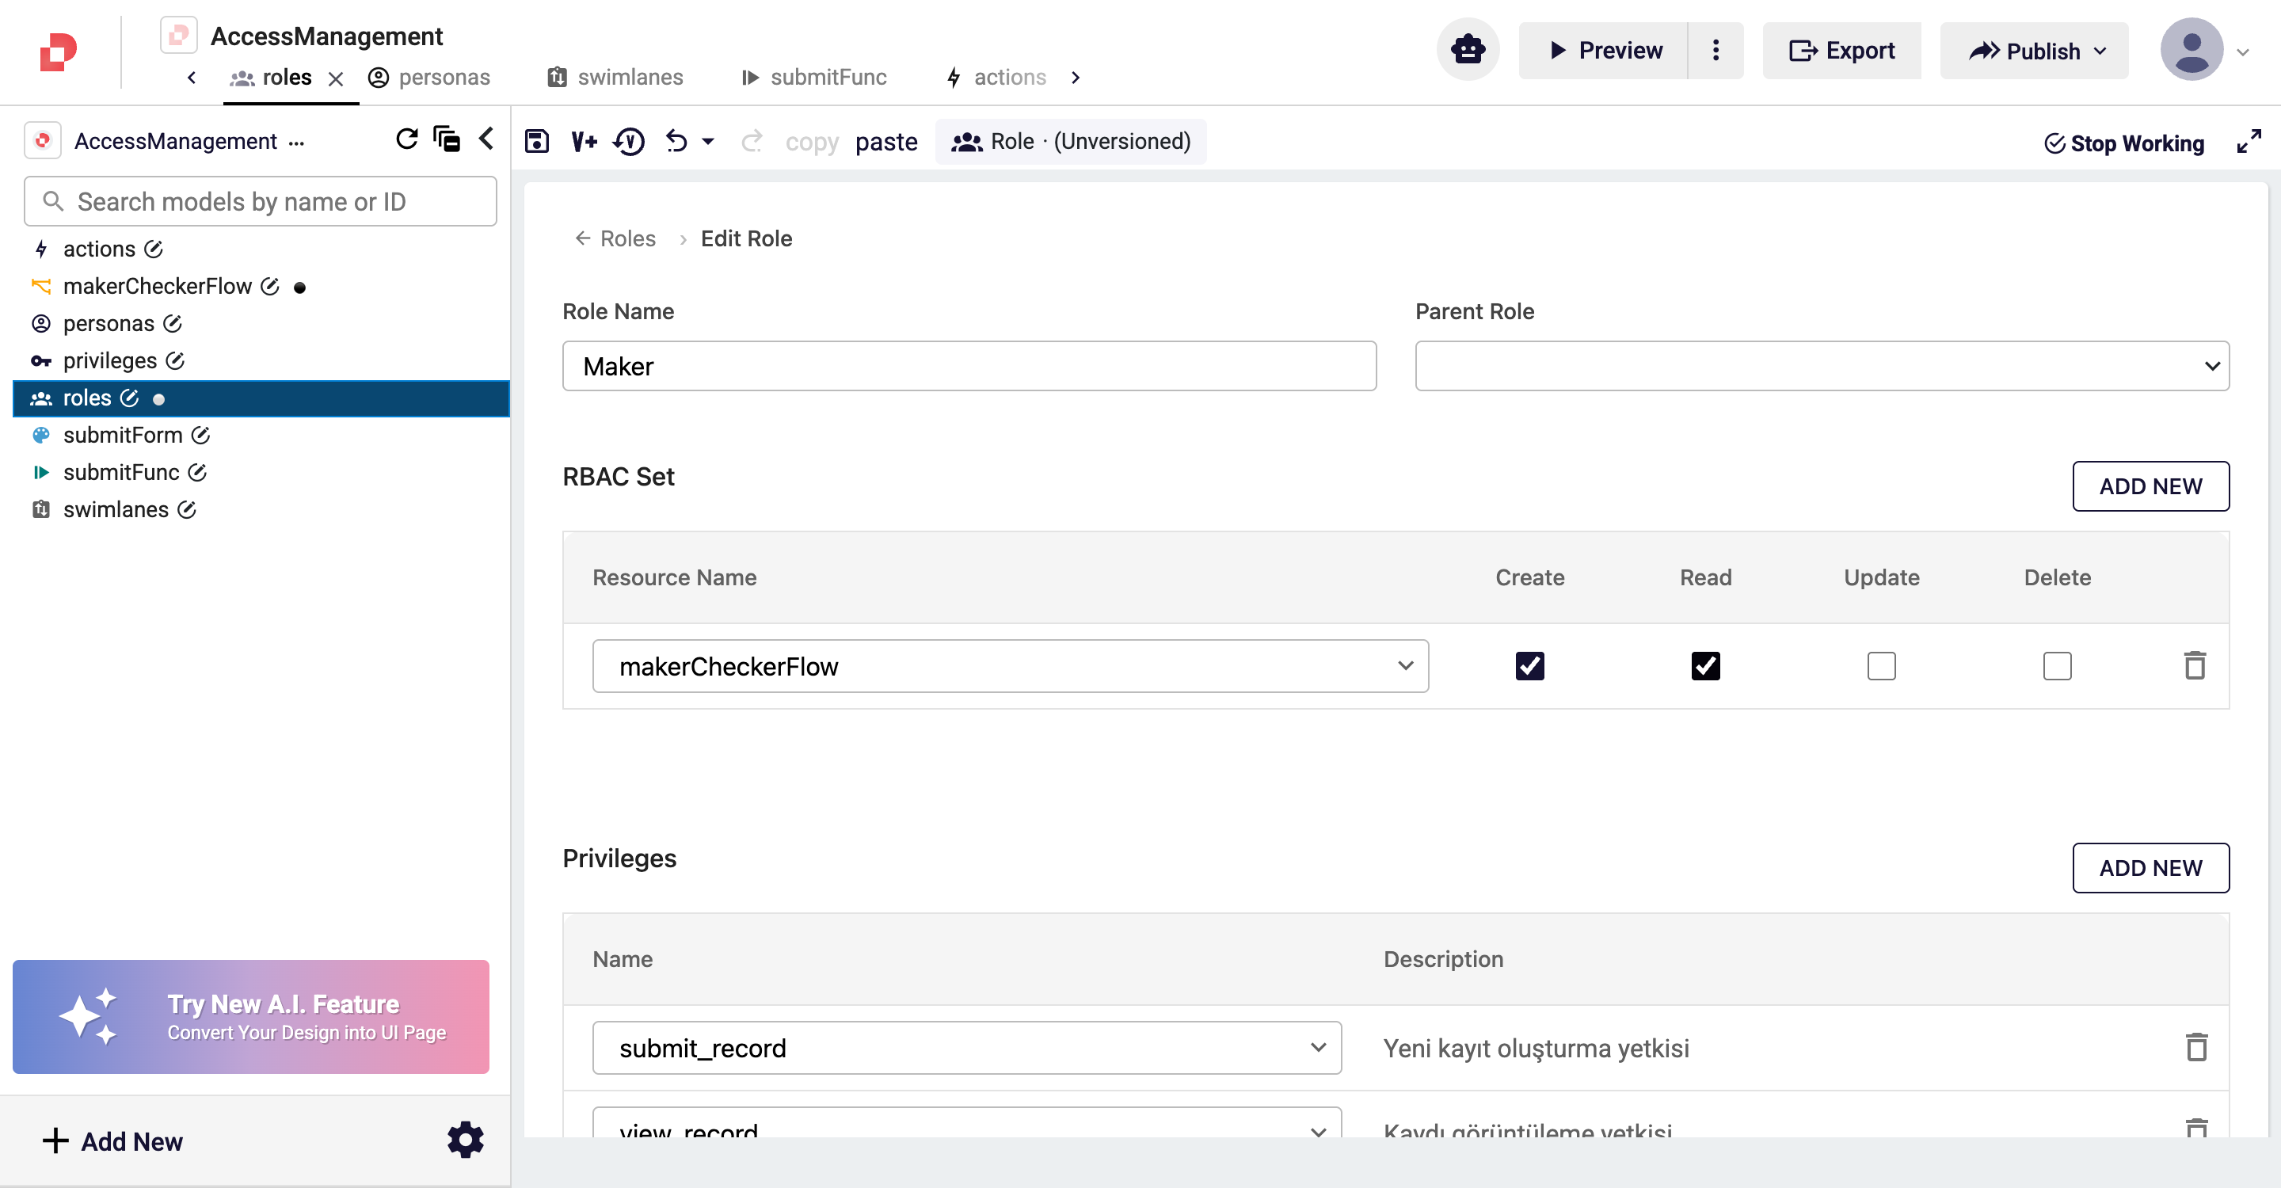Open Publish dropdown menu
The height and width of the screenshot is (1188, 2281).
pyautogui.click(x=2033, y=51)
